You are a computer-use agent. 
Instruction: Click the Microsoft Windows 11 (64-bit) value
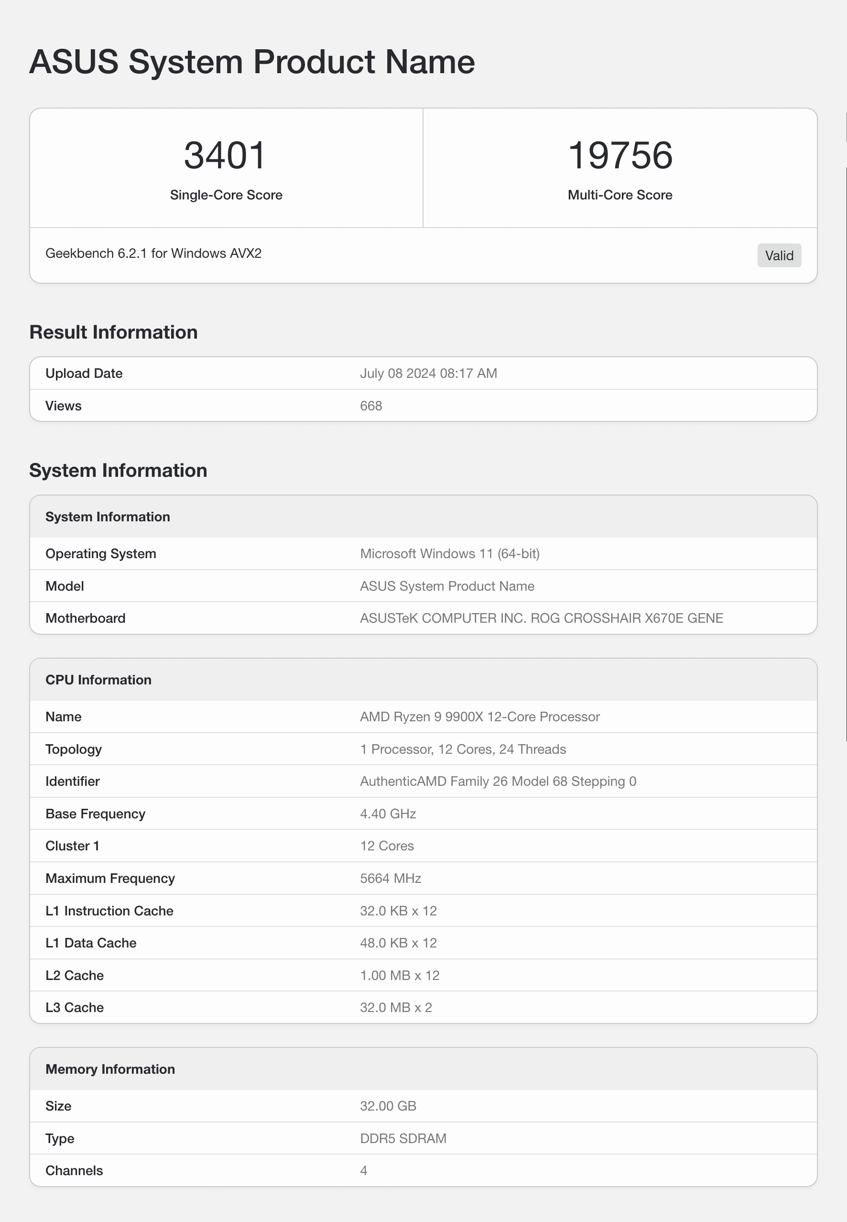tap(449, 553)
